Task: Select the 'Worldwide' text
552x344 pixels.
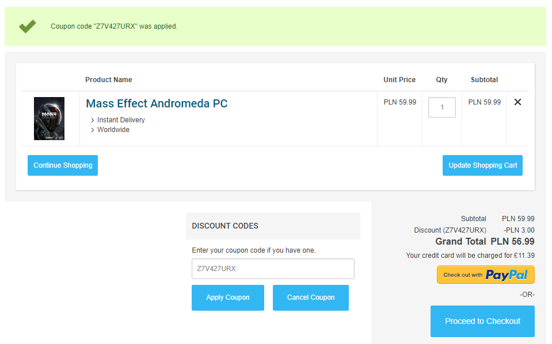Action: 113,130
